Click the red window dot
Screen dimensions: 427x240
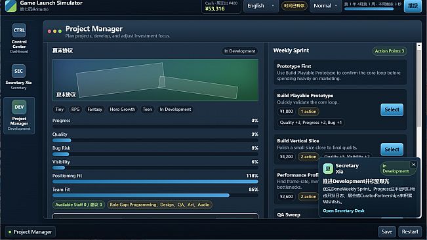coord(49,31)
